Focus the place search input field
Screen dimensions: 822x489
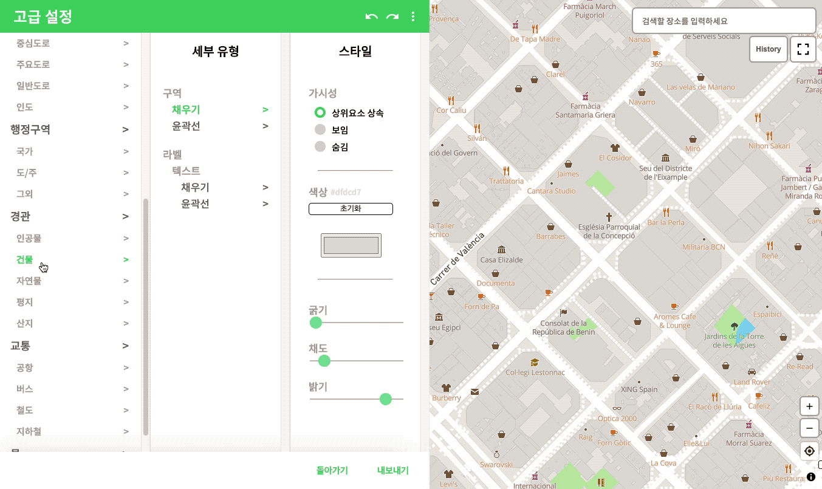point(724,21)
